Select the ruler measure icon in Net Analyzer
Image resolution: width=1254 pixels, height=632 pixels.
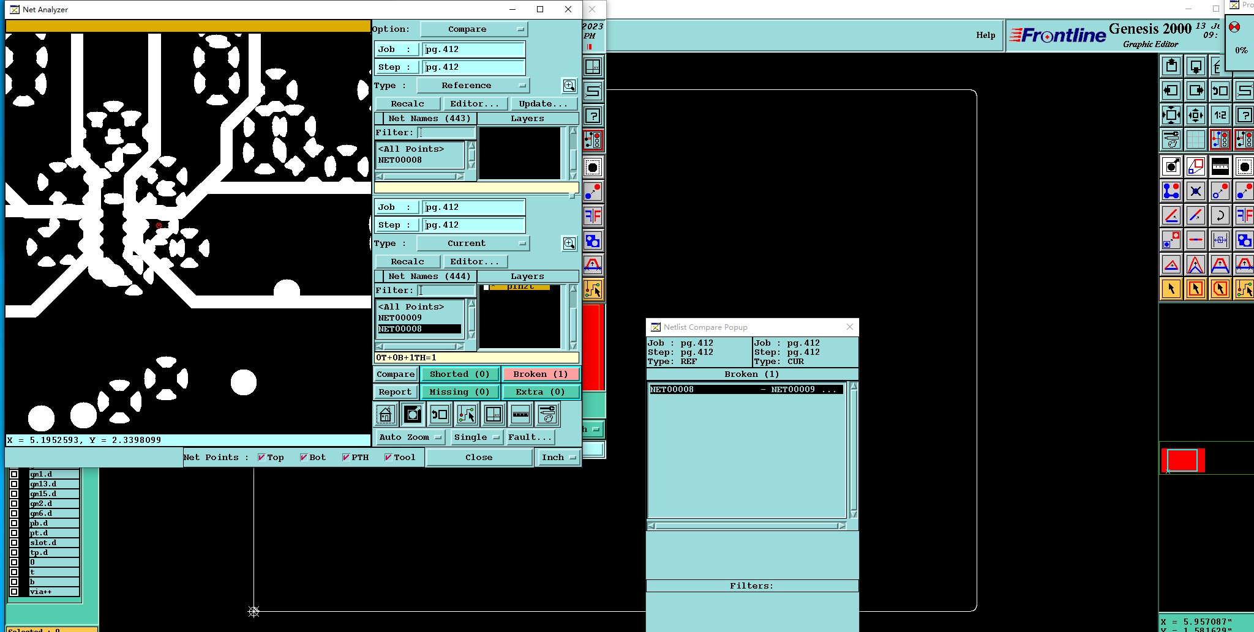pyautogui.click(x=520, y=415)
